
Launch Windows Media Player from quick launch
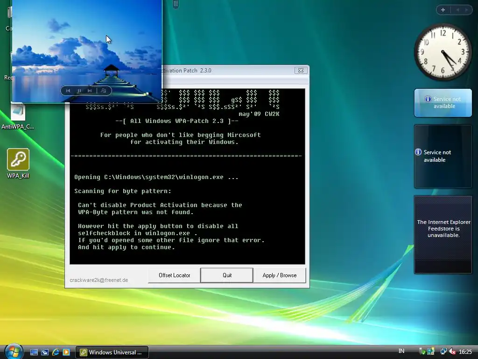(66, 352)
